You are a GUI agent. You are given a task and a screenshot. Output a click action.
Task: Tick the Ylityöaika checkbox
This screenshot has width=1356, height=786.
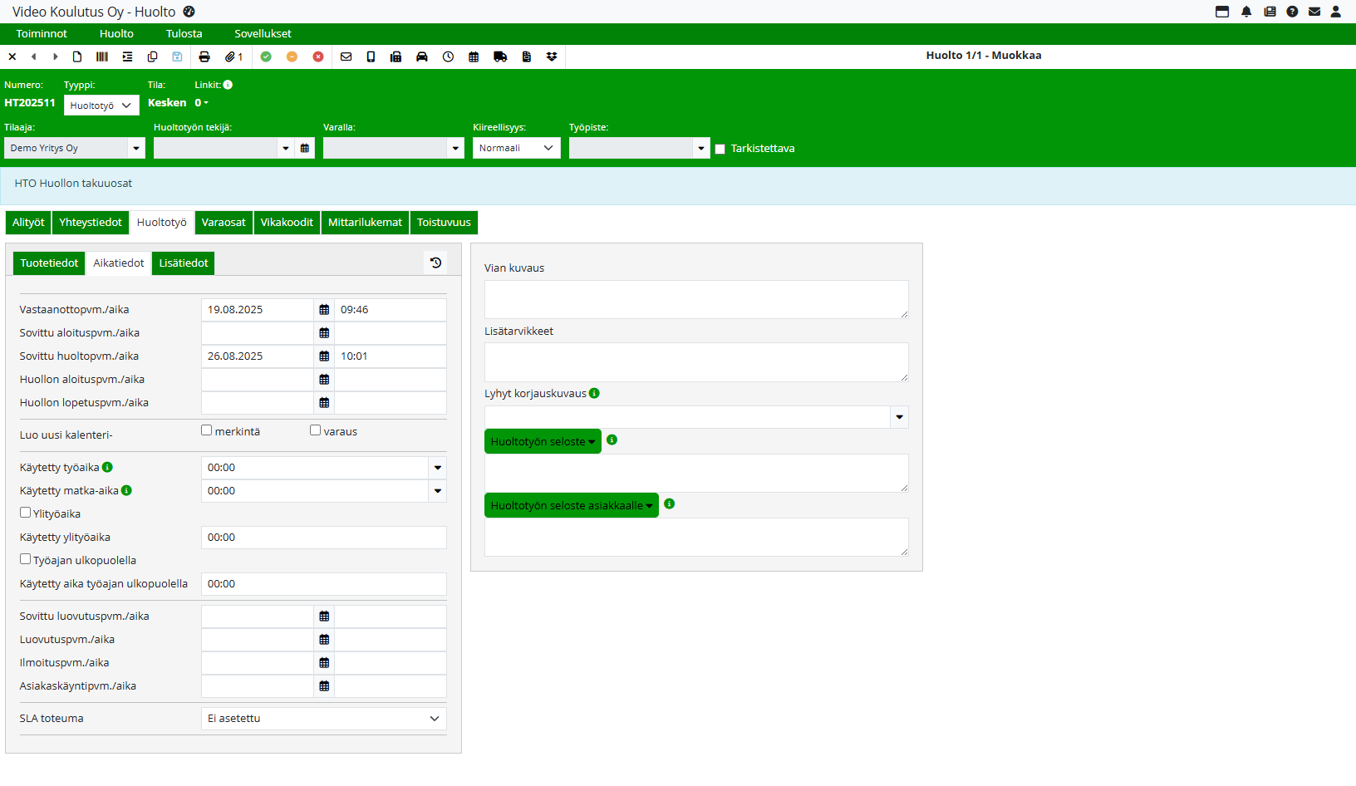[x=26, y=513]
